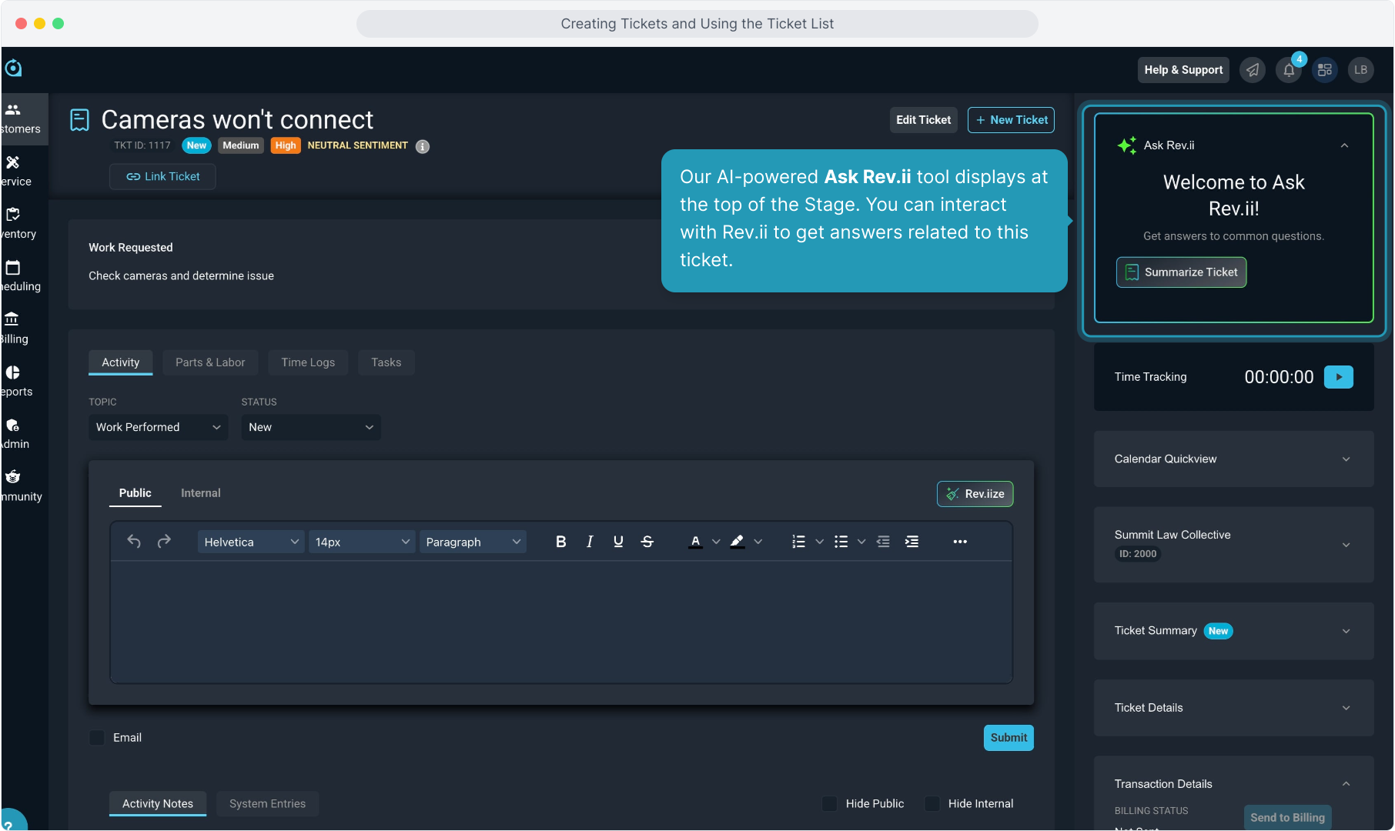The width and height of the screenshot is (1395, 831).
Task: Toggle the Hide Internal checkbox
Action: 932,803
